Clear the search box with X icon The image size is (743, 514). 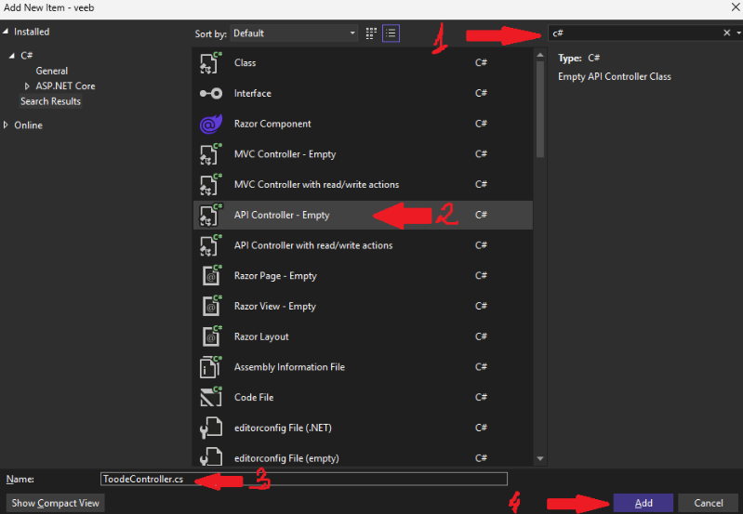tap(727, 33)
